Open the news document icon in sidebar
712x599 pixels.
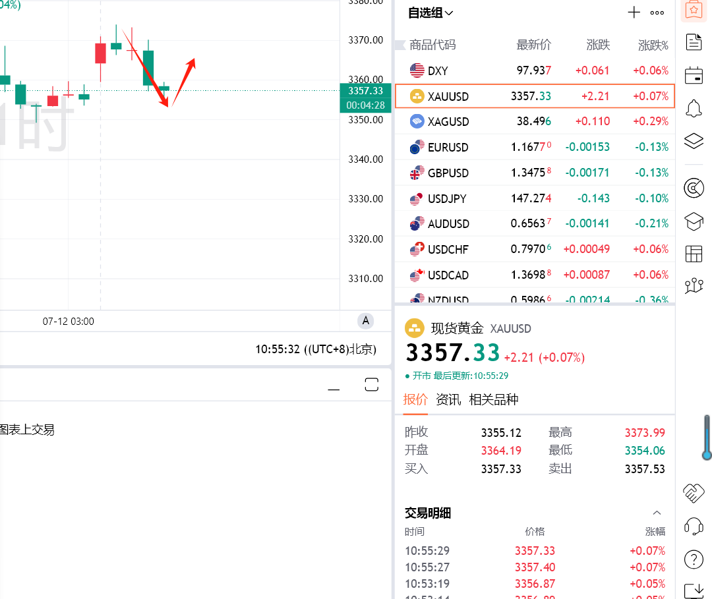pyautogui.click(x=694, y=42)
